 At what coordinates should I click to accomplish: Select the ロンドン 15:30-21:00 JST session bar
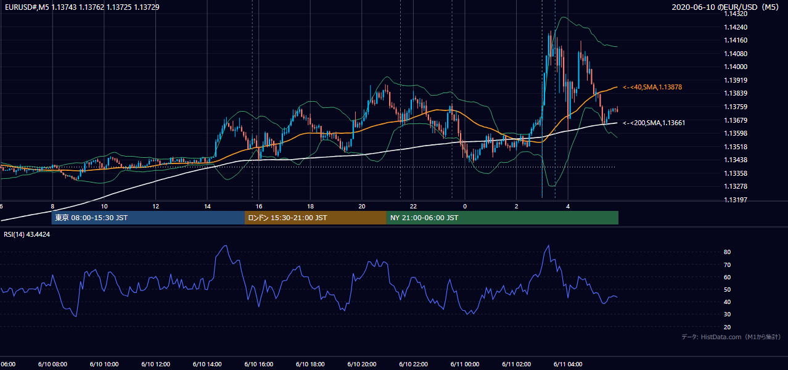click(316, 218)
